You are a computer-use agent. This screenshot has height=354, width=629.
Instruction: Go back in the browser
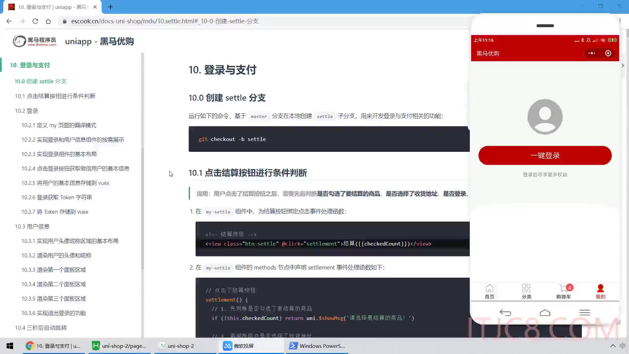coord(9,21)
